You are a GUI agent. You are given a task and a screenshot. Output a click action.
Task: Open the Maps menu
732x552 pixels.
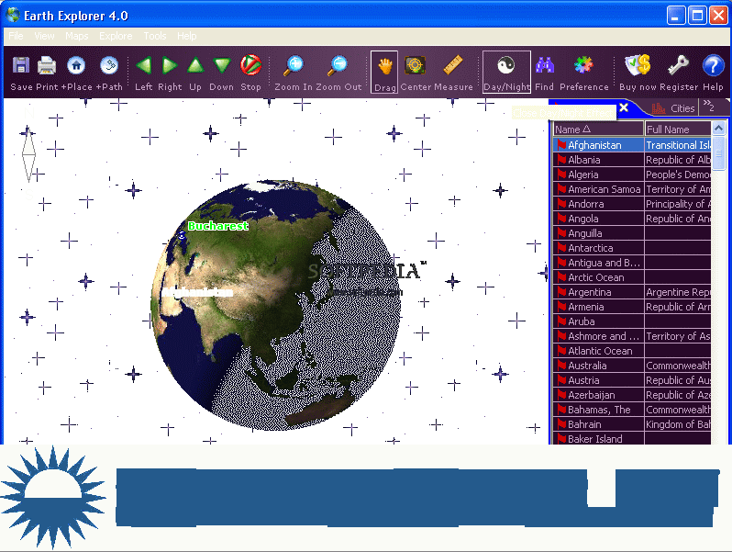coord(76,36)
